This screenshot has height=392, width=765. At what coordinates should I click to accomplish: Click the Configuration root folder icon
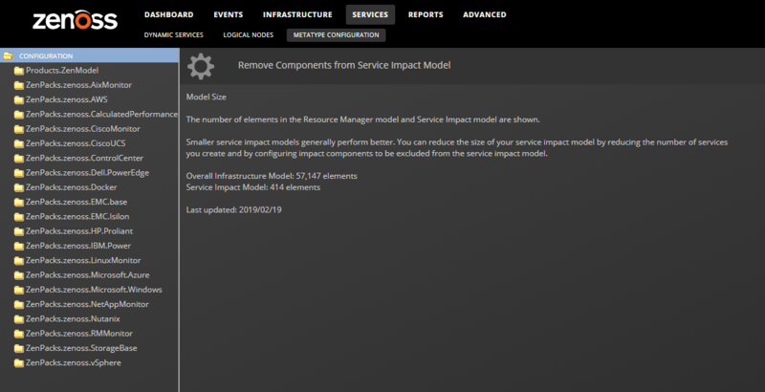pyautogui.click(x=8, y=55)
